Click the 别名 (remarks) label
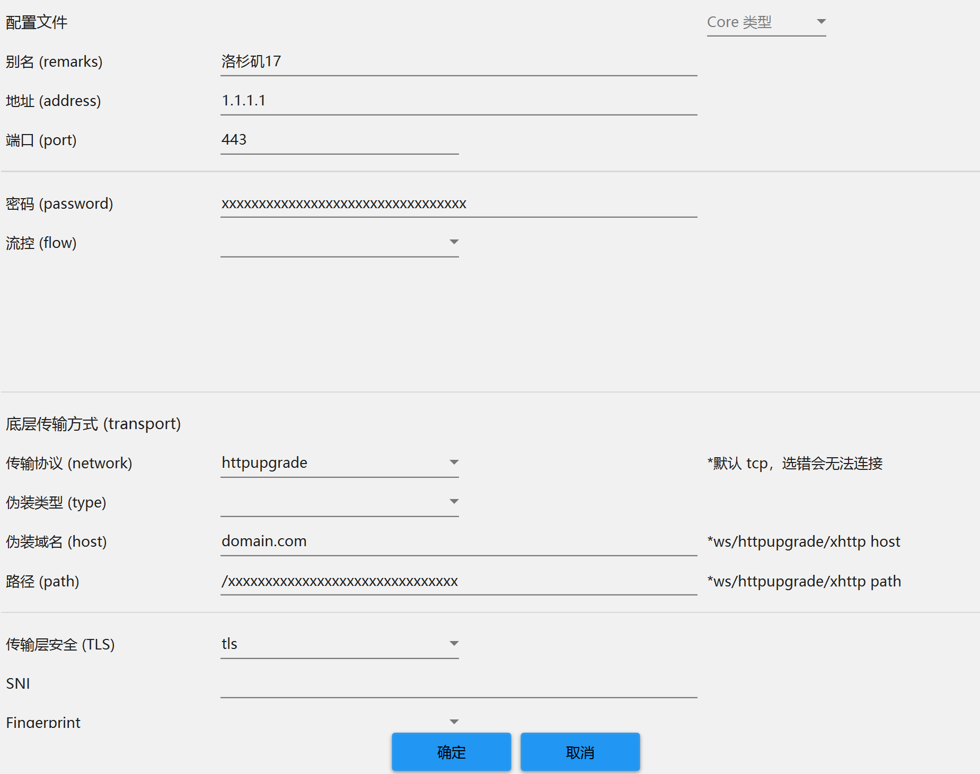The height and width of the screenshot is (774, 980). [54, 62]
